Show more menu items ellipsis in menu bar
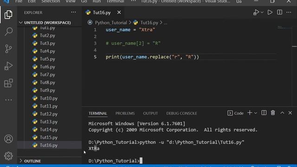 coord(133,1)
